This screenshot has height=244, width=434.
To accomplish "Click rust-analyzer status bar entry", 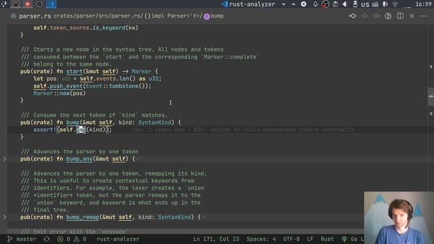I will pyautogui.click(x=118, y=239).
